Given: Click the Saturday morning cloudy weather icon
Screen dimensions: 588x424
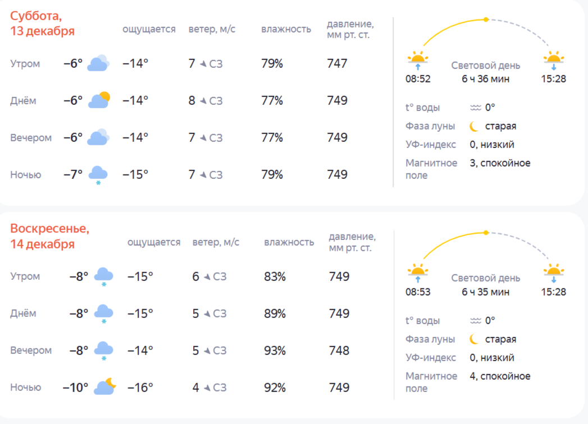Looking at the screenshot, I should (98, 63).
